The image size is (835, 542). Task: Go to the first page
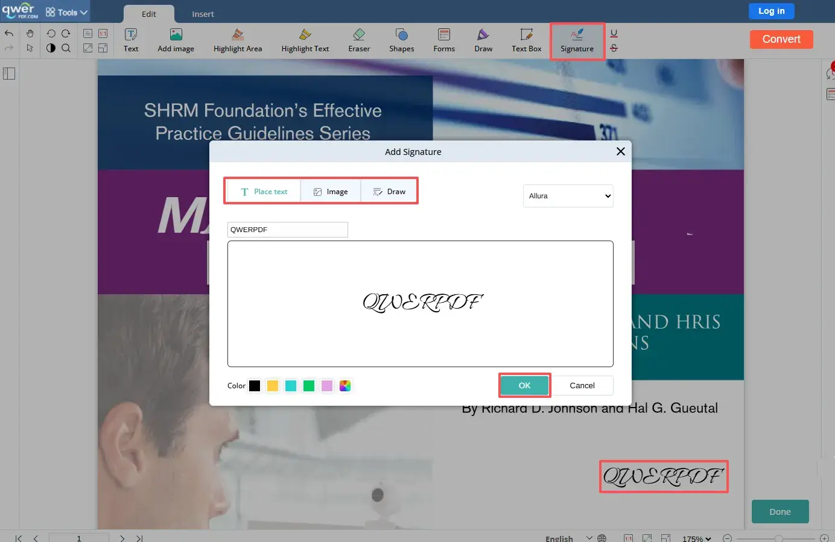pyautogui.click(x=19, y=538)
